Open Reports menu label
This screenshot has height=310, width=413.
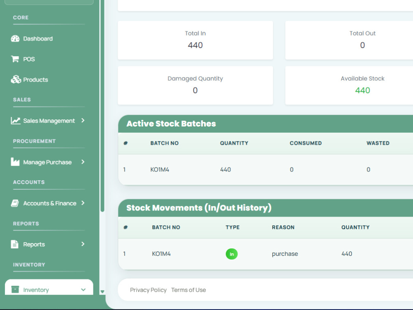click(34, 244)
